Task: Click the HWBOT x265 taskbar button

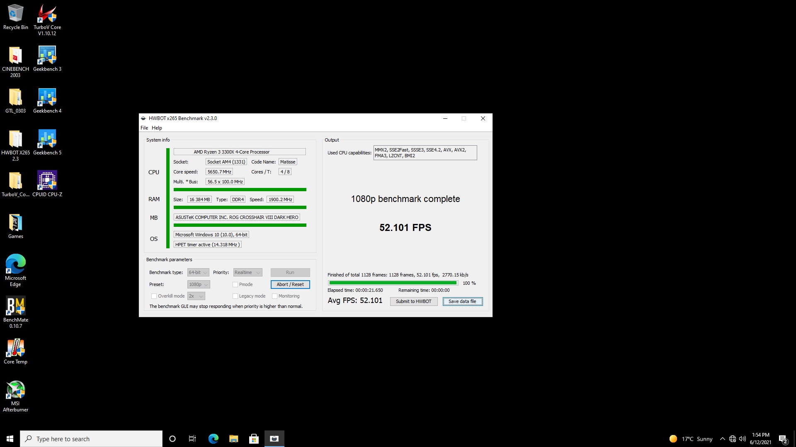Action: pos(274,439)
